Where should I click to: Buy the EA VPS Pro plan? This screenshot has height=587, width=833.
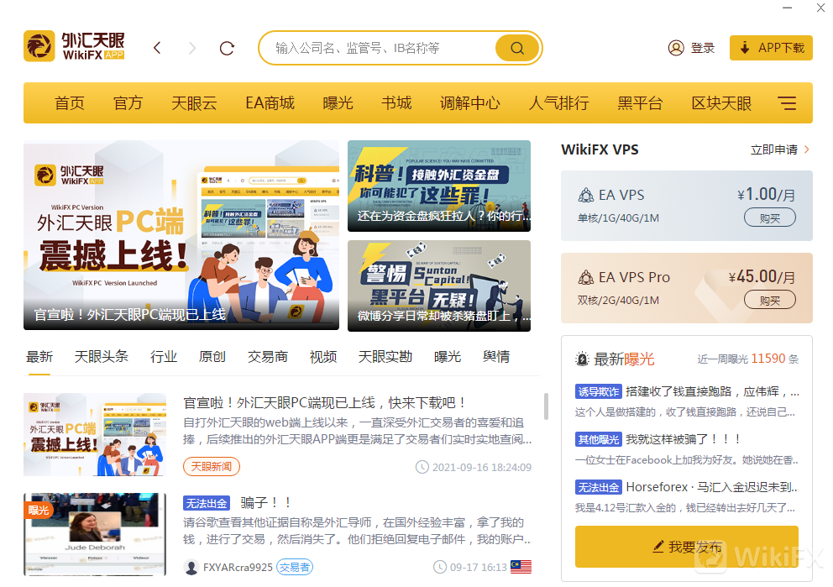(769, 300)
